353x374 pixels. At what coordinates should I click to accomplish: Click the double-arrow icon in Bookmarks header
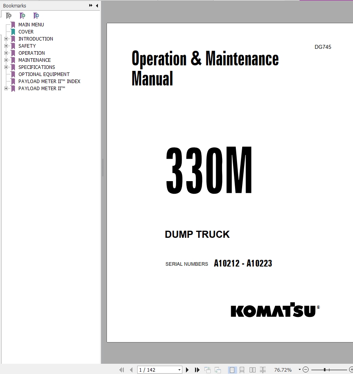pyautogui.click(x=90, y=5)
